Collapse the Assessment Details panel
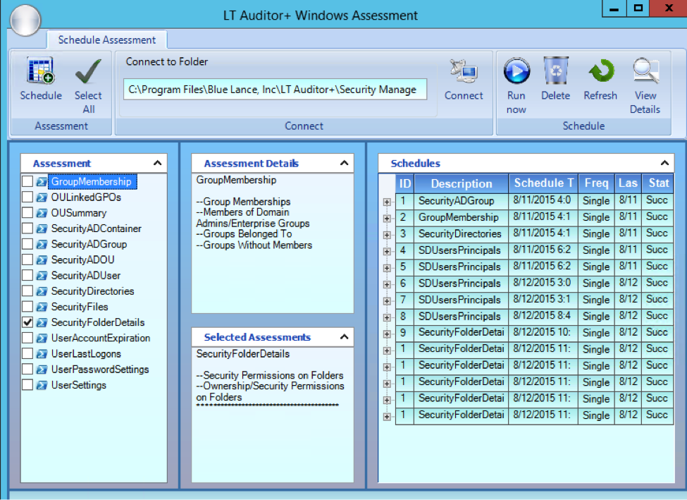This screenshot has height=500, width=687. tap(345, 163)
